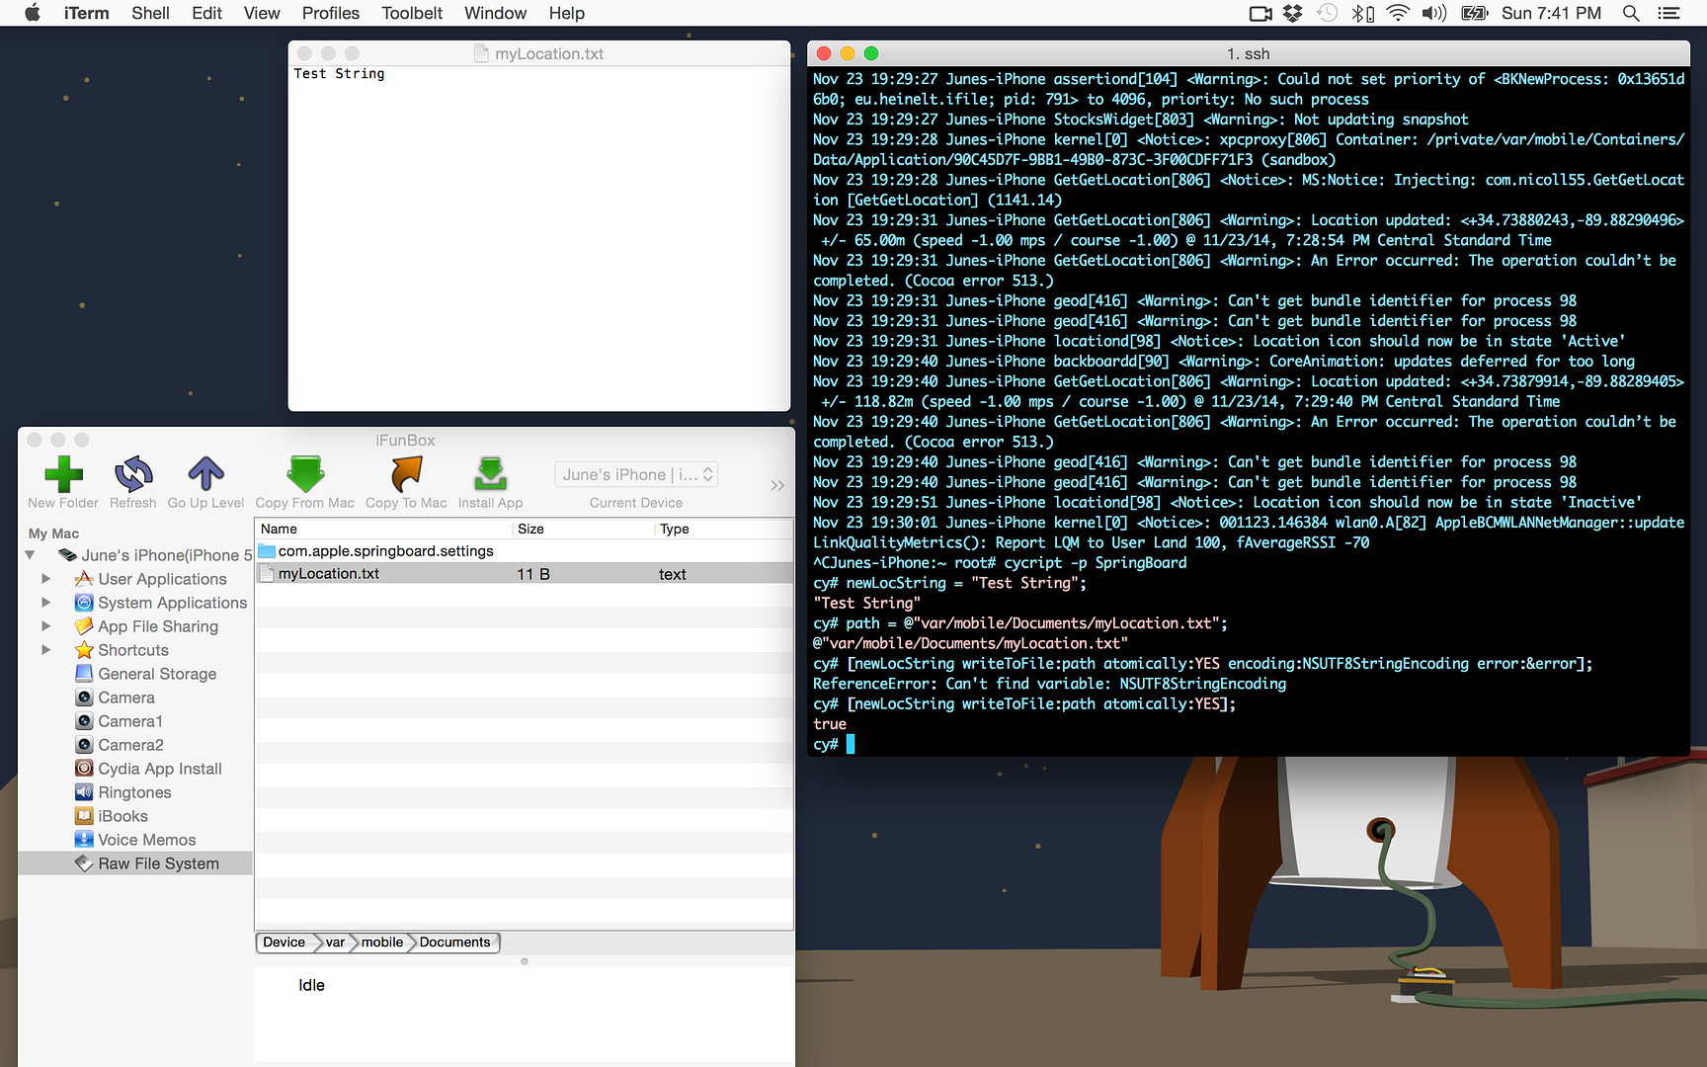Expand System Applications tree node

pyautogui.click(x=45, y=603)
